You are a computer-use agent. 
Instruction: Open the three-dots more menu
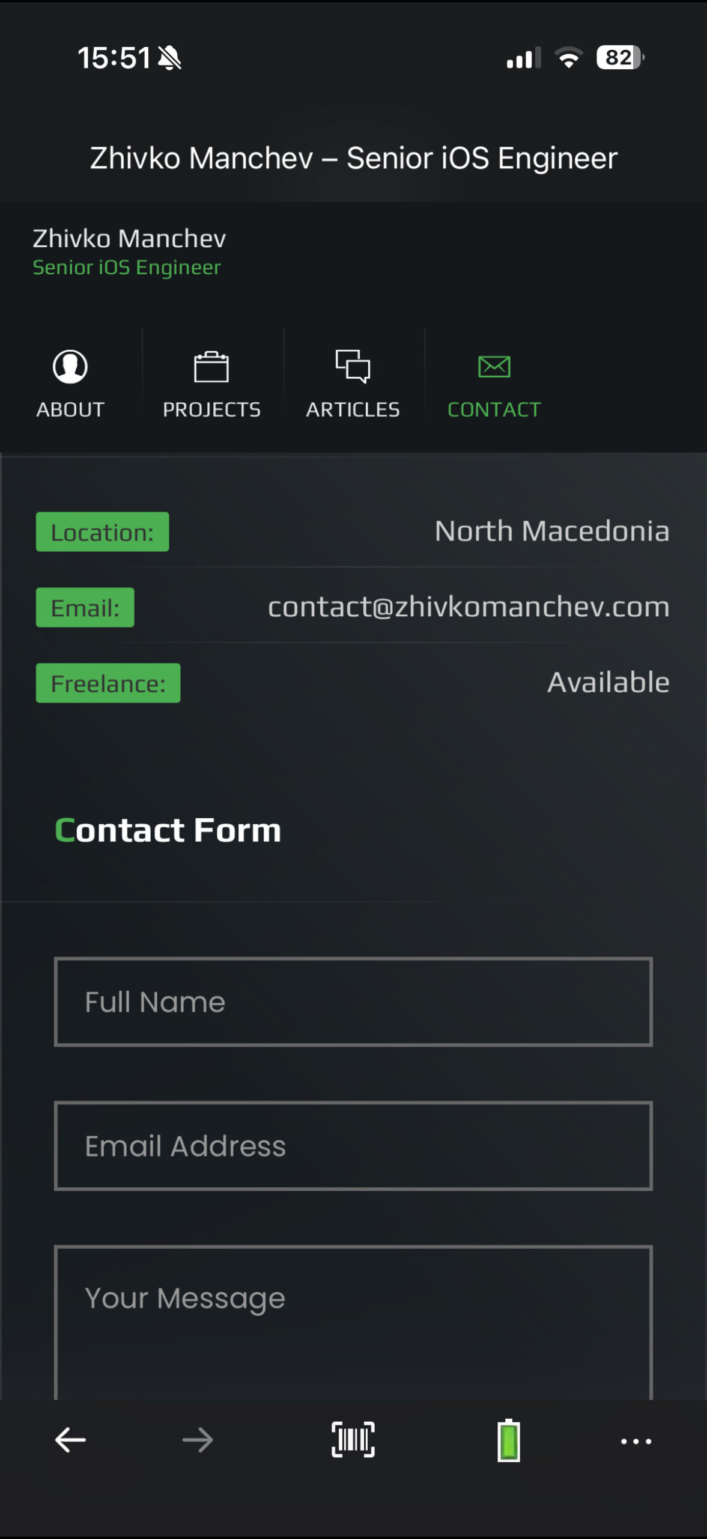[x=636, y=1440]
